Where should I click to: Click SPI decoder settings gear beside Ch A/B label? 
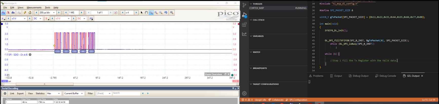tap(30, 55)
